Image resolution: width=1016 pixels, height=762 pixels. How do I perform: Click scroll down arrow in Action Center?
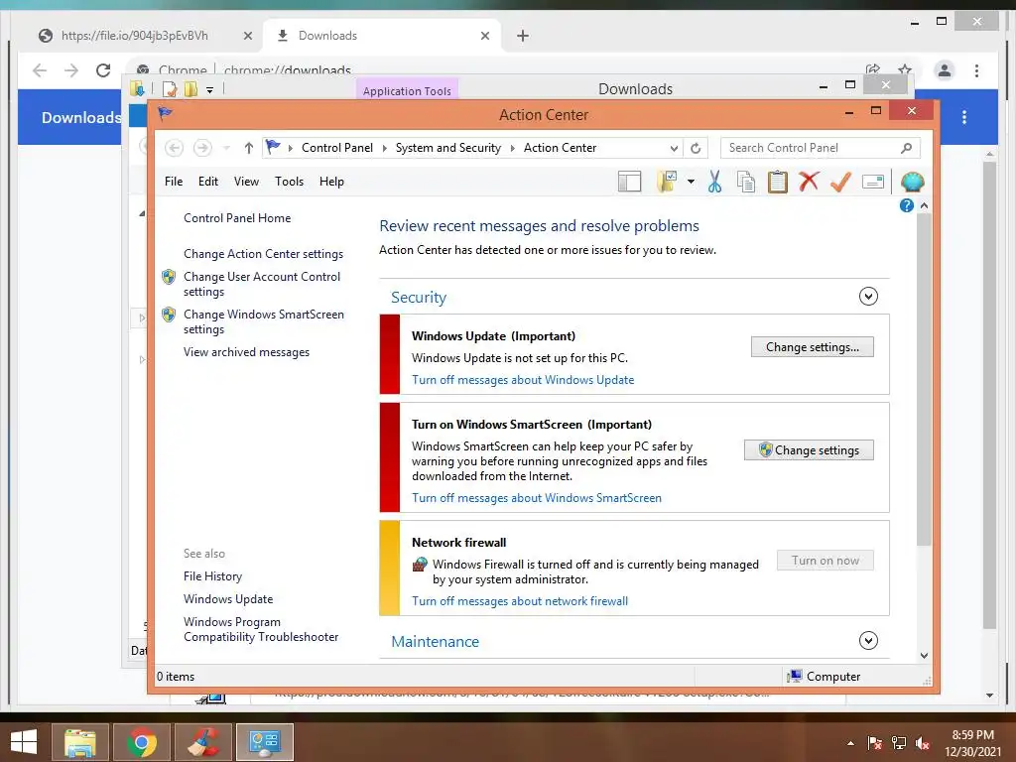point(924,656)
